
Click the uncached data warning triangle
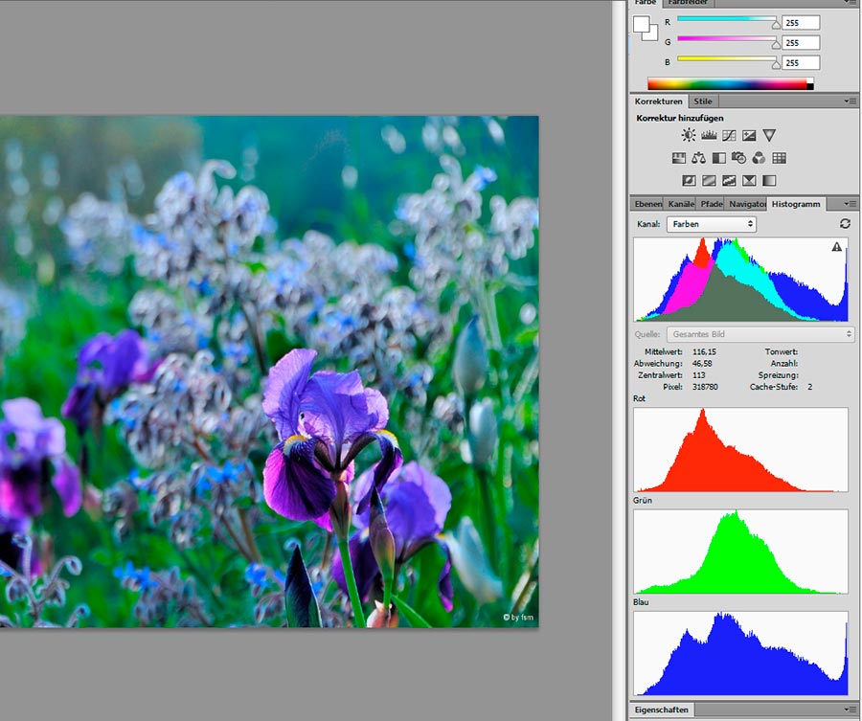pos(837,247)
